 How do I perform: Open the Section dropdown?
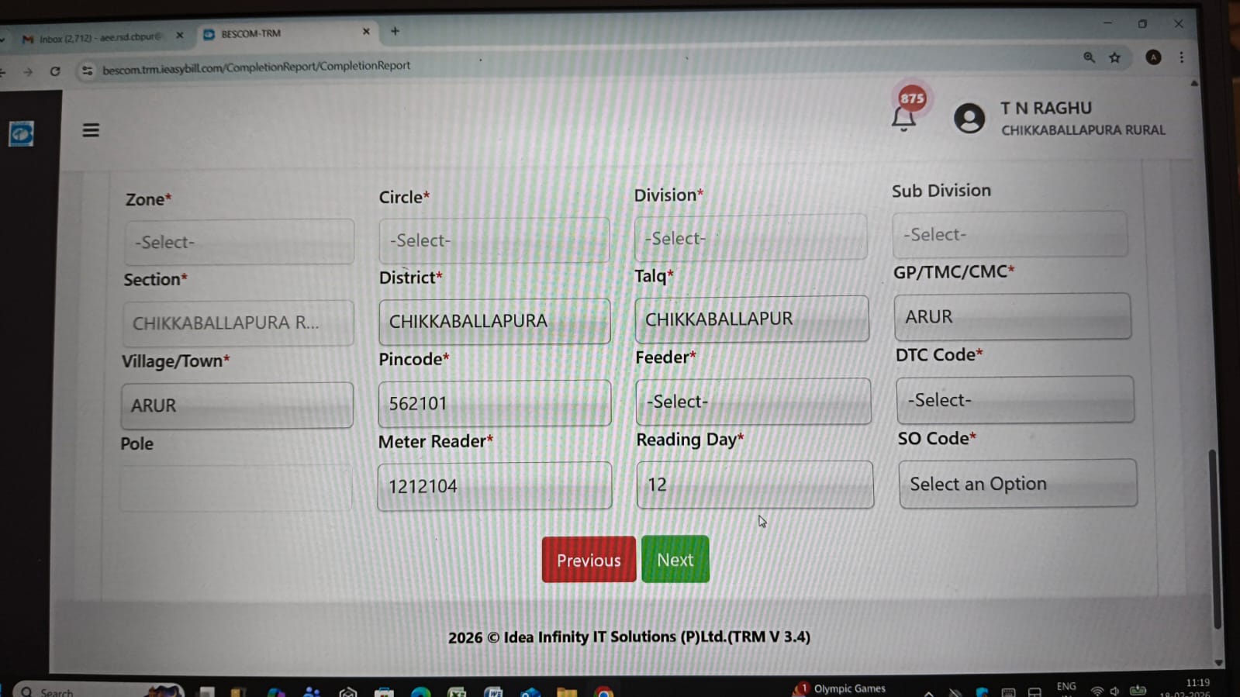237,323
